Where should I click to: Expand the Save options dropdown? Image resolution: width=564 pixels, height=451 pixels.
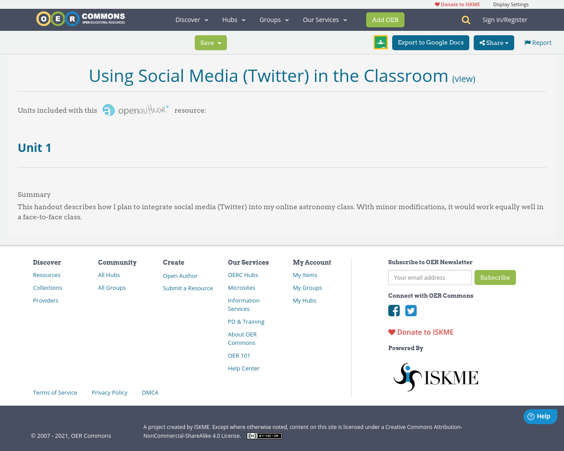[211, 42]
